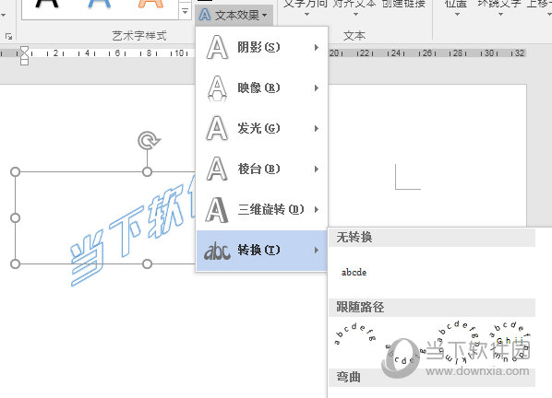Click the reflection effect 'A' icon
The image size is (552, 398).
pyautogui.click(x=217, y=88)
